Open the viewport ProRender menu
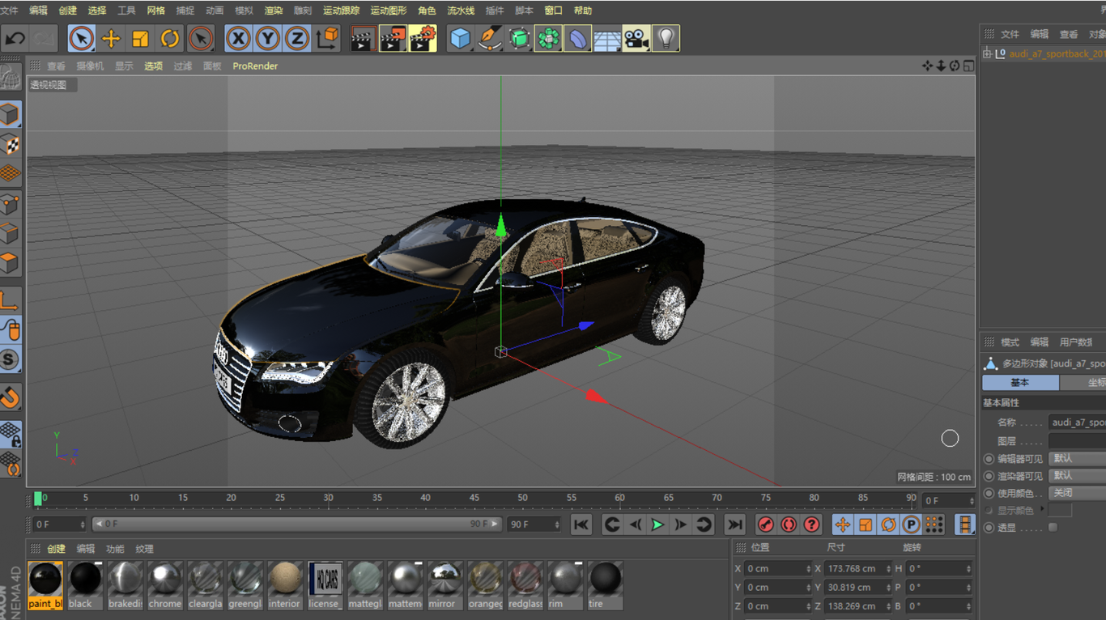This screenshot has width=1106, height=620. tap(255, 66)
